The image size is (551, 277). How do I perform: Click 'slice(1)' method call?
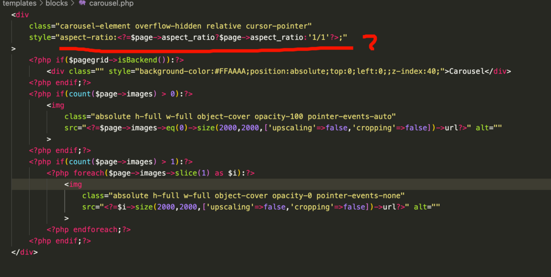pos(192,173)
